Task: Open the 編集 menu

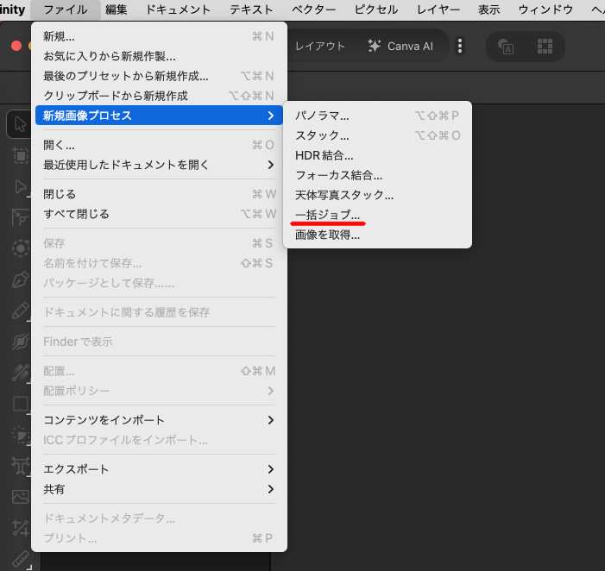Action: 117,9
